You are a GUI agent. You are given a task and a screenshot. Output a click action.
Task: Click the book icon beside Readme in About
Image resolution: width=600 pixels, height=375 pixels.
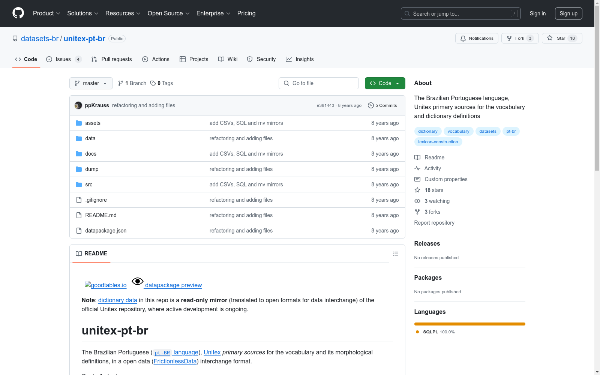pos(417,157)
